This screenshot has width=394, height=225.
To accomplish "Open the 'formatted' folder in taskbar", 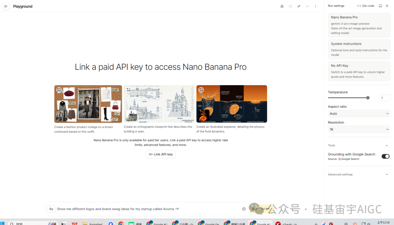I will tap(92, 224).
